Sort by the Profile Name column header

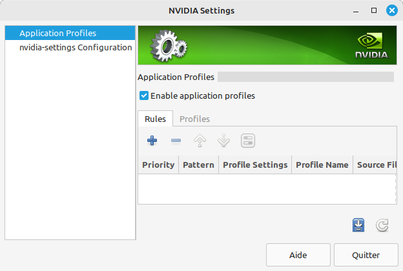[x=322, y=165]
